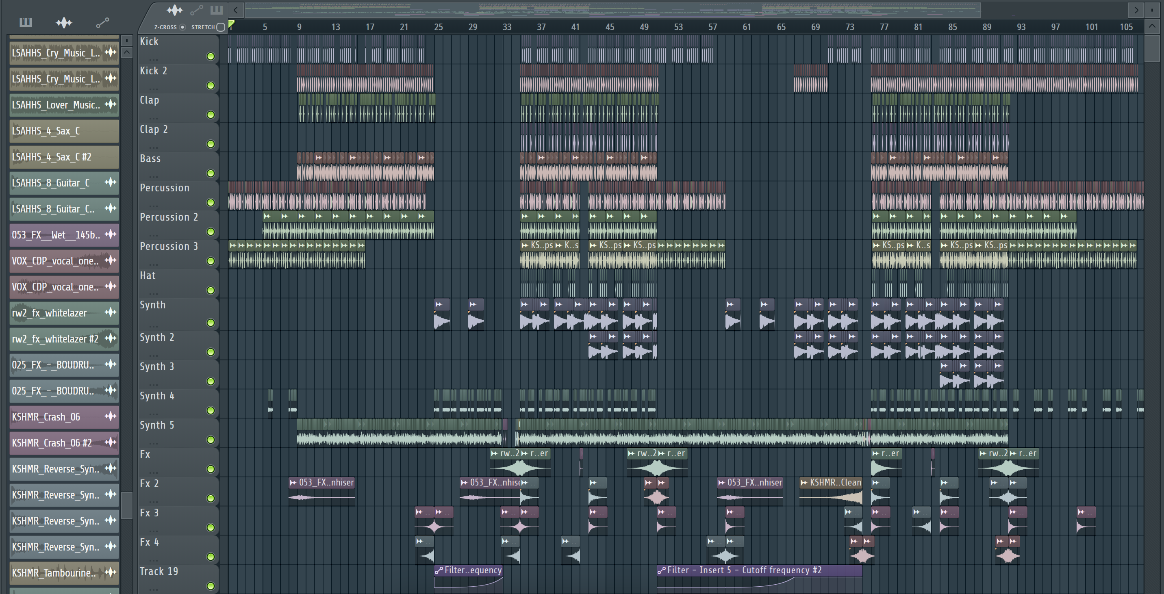This screenshot has height=594, width=1164.
Task: Mute the Clap track
Action: coord(211,115)
